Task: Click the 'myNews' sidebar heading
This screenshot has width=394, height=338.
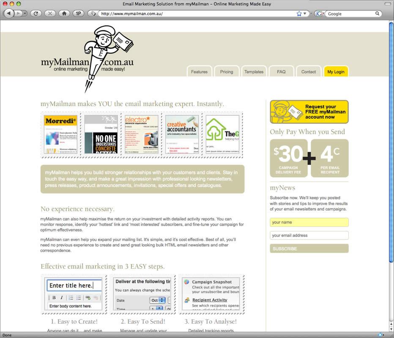Action: coord(282,188)
